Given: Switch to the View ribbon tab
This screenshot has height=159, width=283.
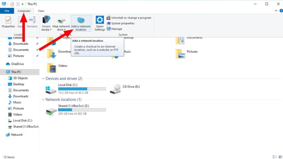Looking at the screenshot, I should click(41, 11).
